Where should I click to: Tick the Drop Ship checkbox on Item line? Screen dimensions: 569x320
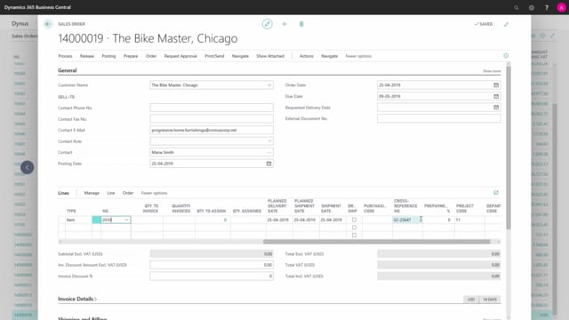point(354,220)
